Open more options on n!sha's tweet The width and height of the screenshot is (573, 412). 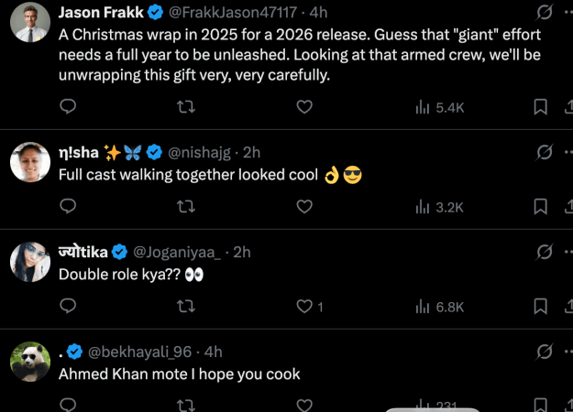coord(567,151)
